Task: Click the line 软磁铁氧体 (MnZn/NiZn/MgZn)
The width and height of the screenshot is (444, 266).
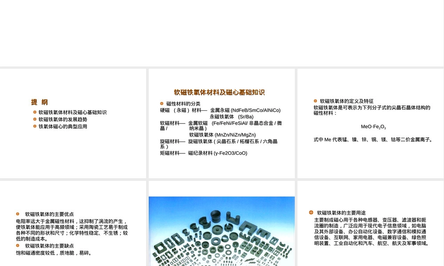Action: pyautogui.click(x=222, y=135)
